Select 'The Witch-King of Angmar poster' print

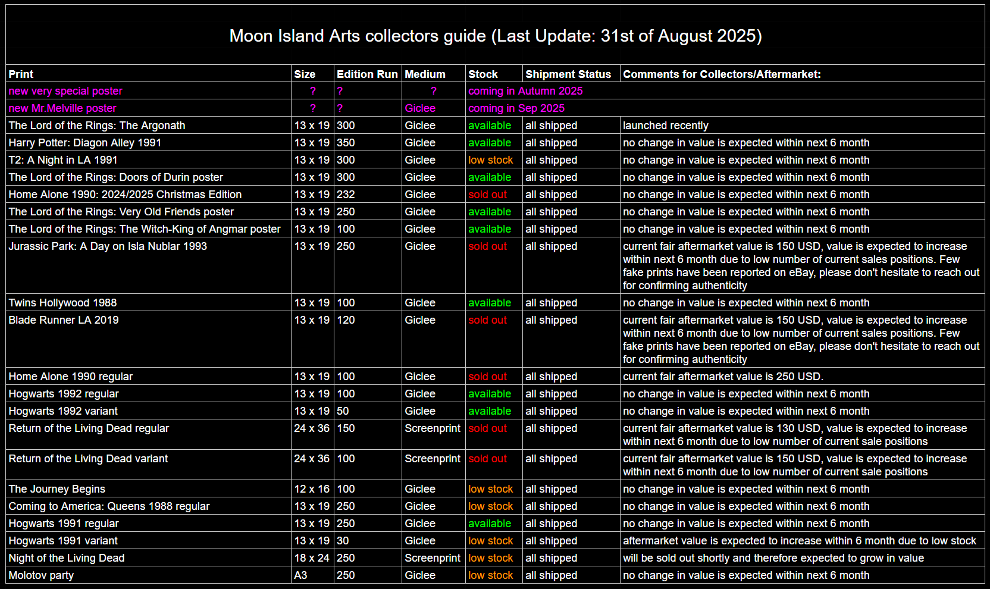(x=145, y=229)
